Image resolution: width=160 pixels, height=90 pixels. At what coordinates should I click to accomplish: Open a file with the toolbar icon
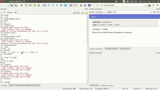coord(8,5)
